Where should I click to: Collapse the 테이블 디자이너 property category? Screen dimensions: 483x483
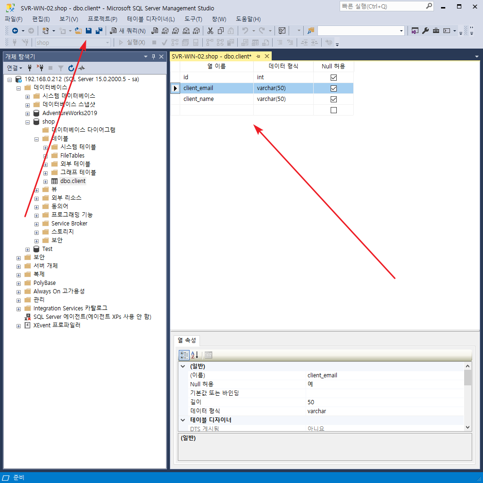(183, 420)
